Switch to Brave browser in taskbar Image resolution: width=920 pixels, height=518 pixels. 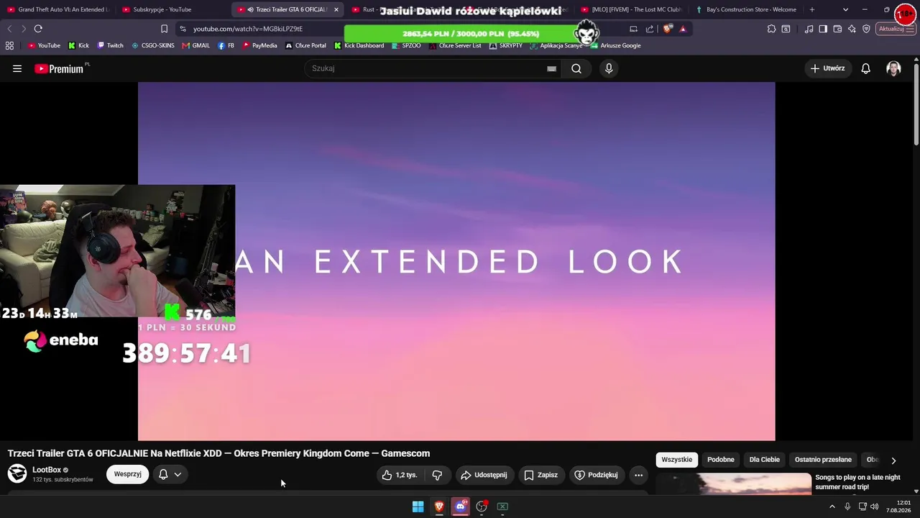(439, 506)
